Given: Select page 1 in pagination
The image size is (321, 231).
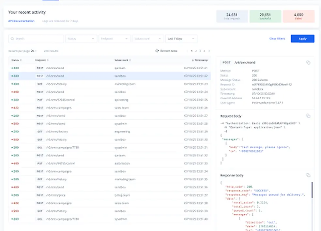Looking at the screenshot, I should tap(191, 51).
